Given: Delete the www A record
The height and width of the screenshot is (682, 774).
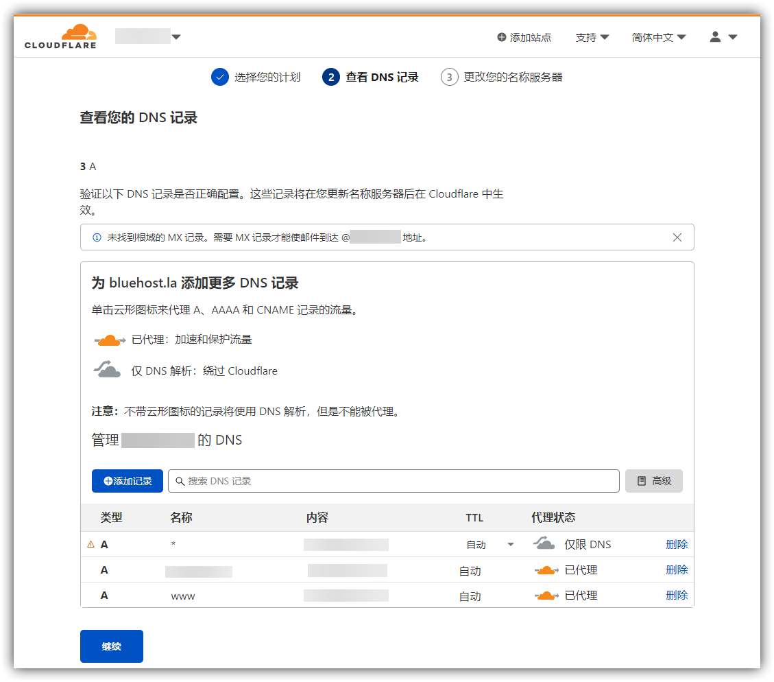Looking at the screenshot, I should pyautogui.click(x=677, y=595).
